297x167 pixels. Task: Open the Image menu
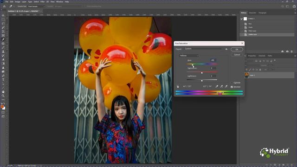tap(18, 2)
